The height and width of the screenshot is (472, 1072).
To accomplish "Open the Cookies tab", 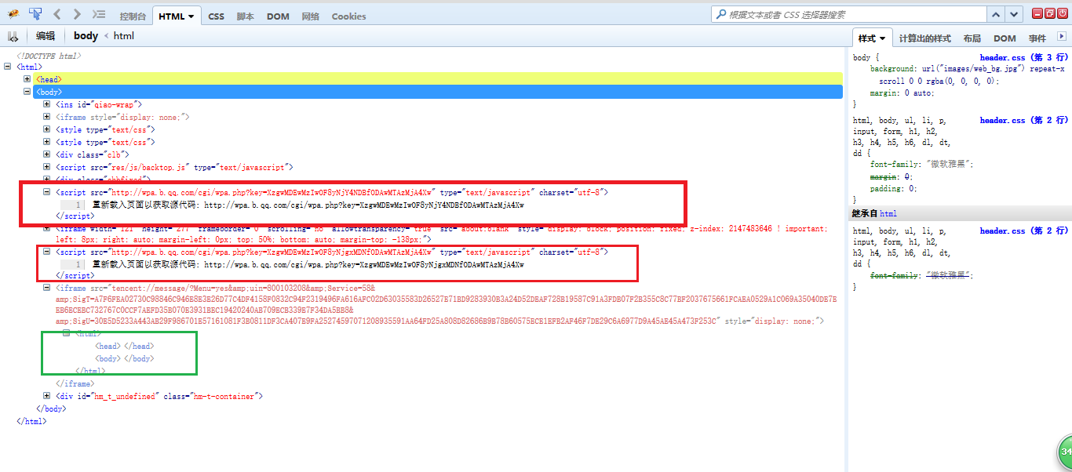I will tap(348, 16).
